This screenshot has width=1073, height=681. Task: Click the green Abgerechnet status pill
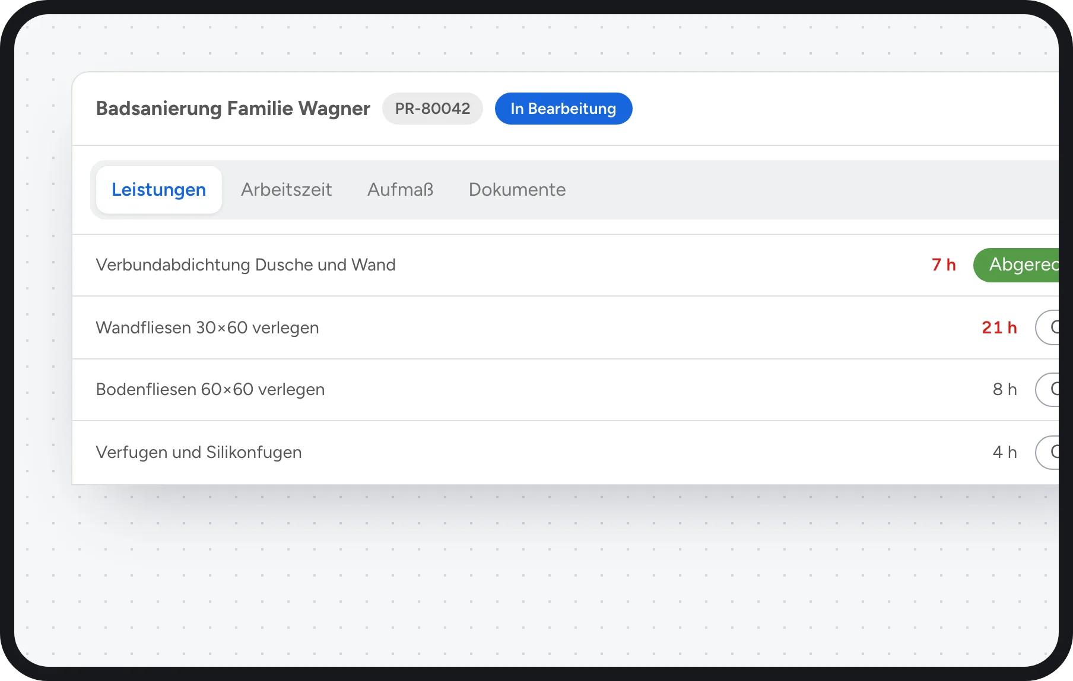point(1016,265)
